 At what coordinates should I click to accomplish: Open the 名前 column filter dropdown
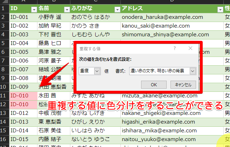66,9
